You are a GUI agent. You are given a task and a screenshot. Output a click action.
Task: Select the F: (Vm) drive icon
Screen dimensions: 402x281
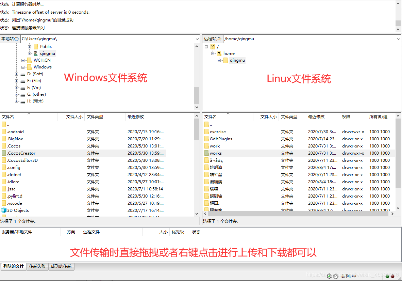(23, 88)
